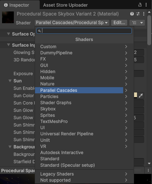Open the FX shader submenu
152x184 pixels.
[x=84, y=59]
